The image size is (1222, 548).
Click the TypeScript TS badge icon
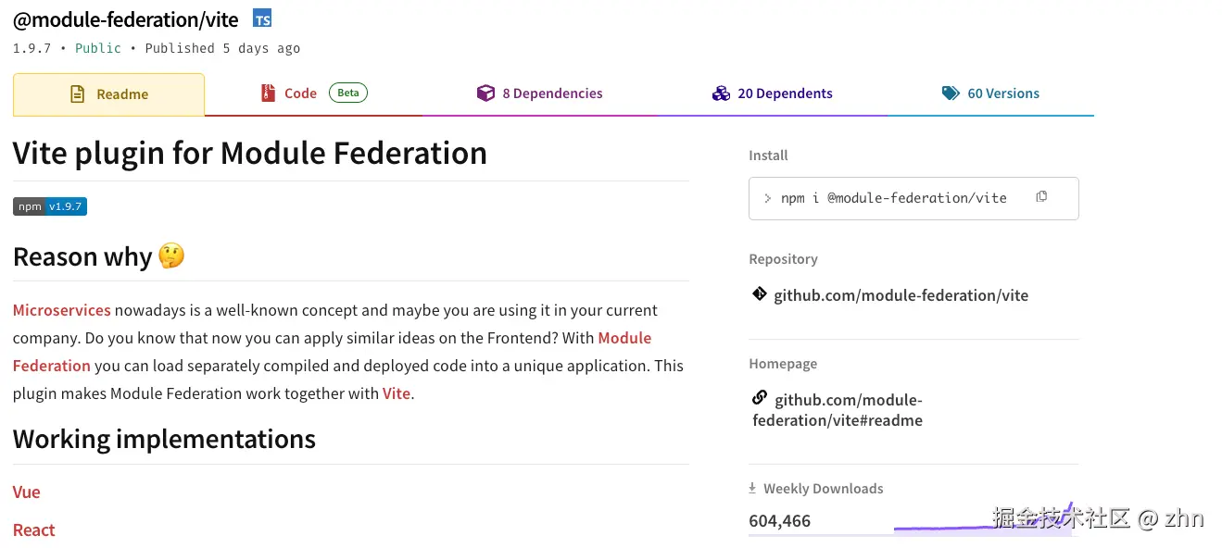pyautogui.click(x=262, y=19)
